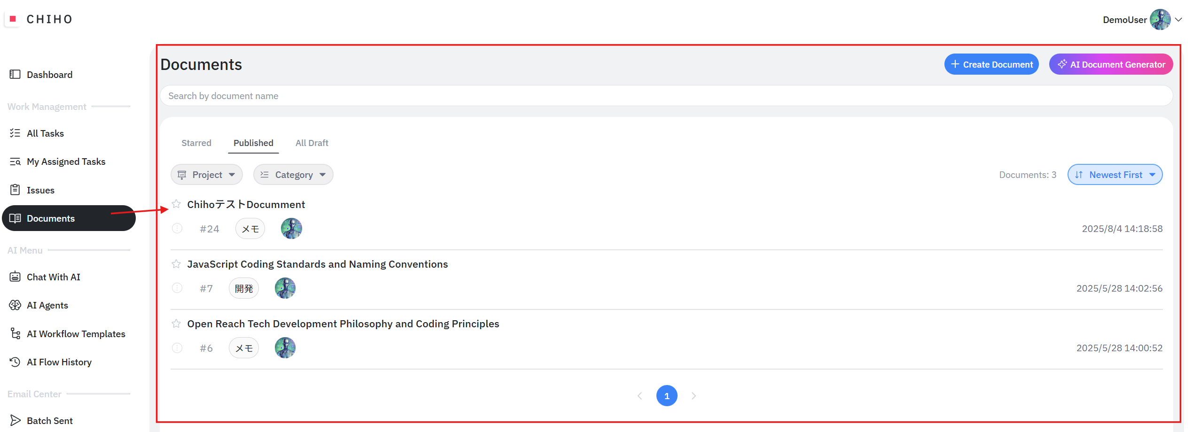Star the Open Reach Tech Development document

tap(176, 324)
